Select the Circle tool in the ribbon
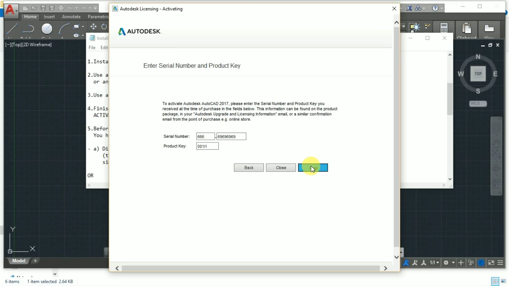This screenshot has width=509, height=286. tap(47, 29)
